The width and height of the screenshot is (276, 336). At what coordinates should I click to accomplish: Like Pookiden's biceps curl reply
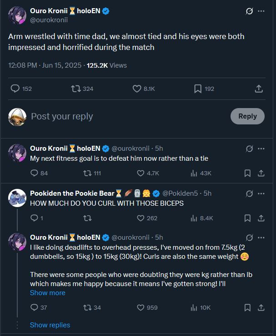tap(141, 218)
